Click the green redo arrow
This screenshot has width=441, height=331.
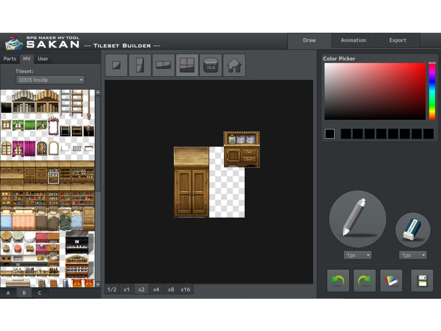pos(364,280)
